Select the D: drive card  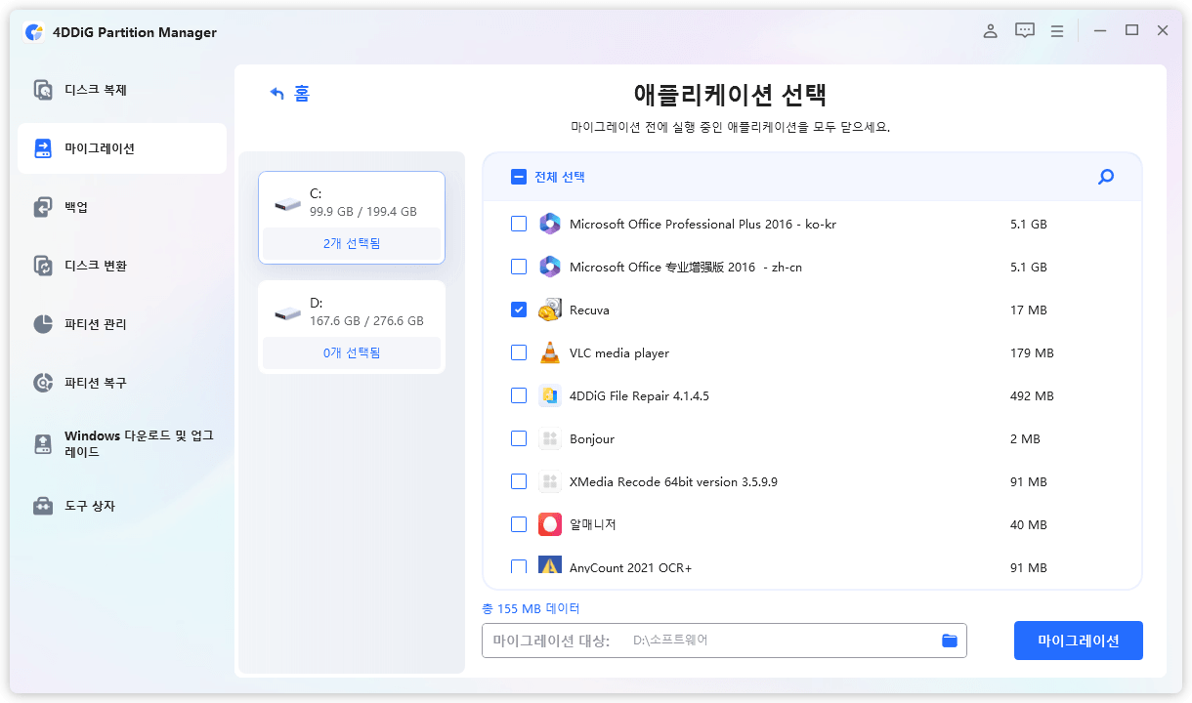coord(352,327)
